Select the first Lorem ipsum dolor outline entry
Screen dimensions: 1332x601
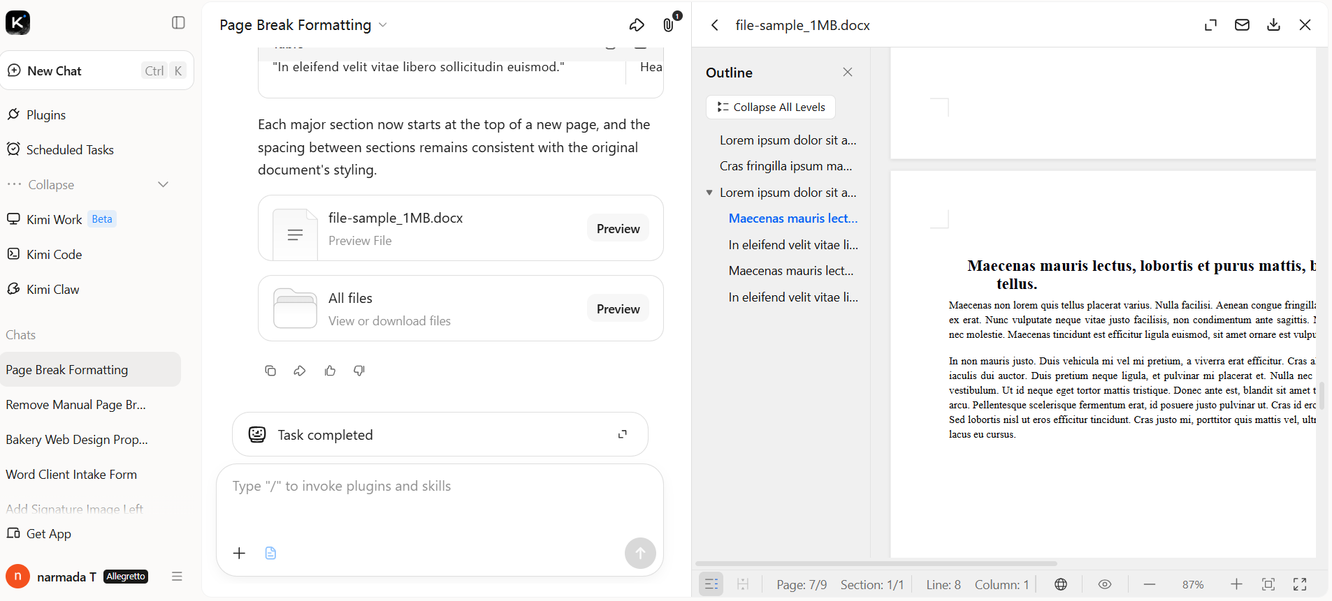click(x=788, y=140)
